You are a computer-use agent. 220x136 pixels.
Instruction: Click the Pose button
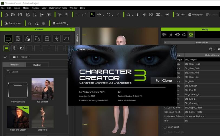click(181, 15)
